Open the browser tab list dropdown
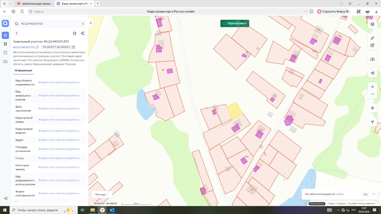Viewport: 381px width, 214px height. coord(11,4)
